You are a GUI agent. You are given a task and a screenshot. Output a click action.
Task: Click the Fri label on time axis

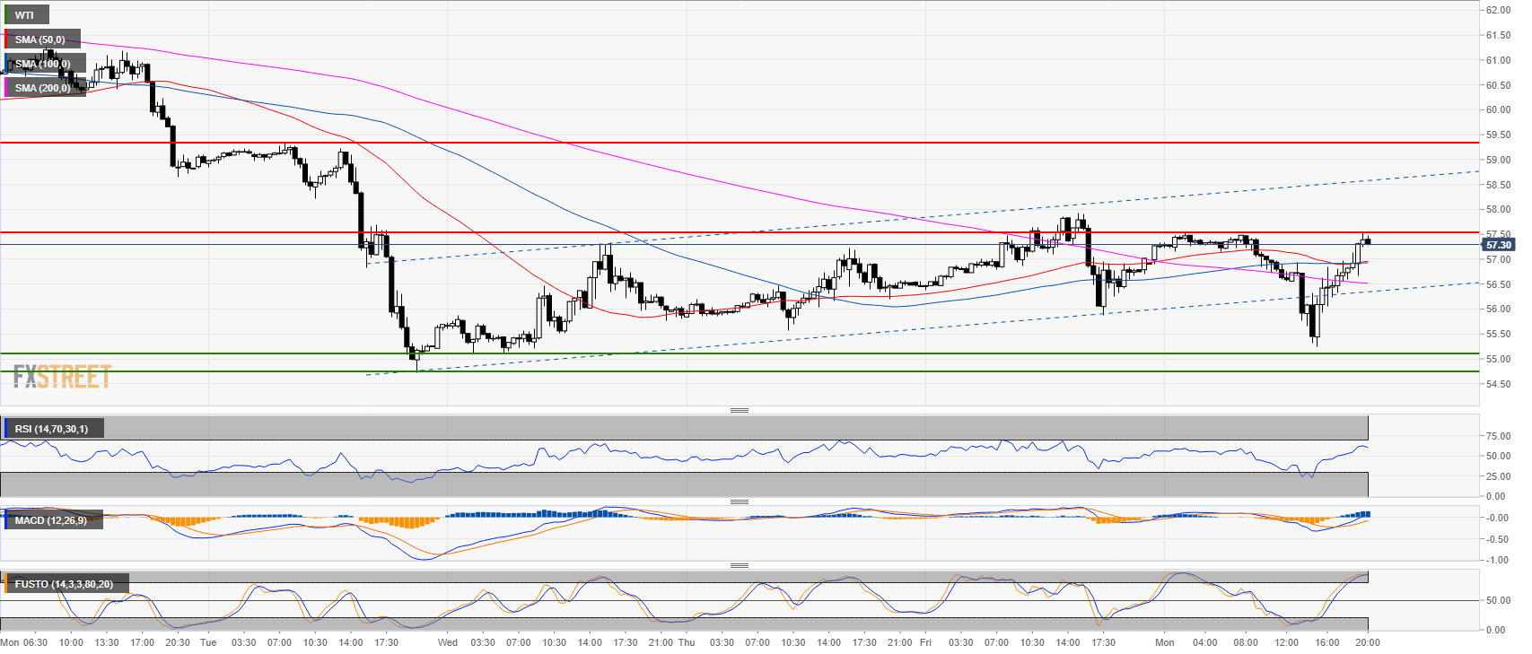coord(925,642)
